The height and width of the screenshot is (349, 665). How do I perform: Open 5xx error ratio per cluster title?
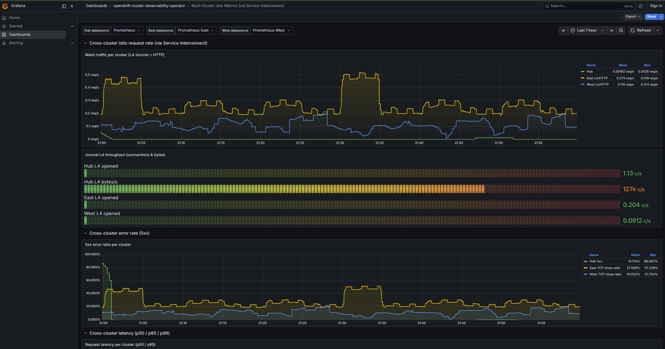point(108,245)
